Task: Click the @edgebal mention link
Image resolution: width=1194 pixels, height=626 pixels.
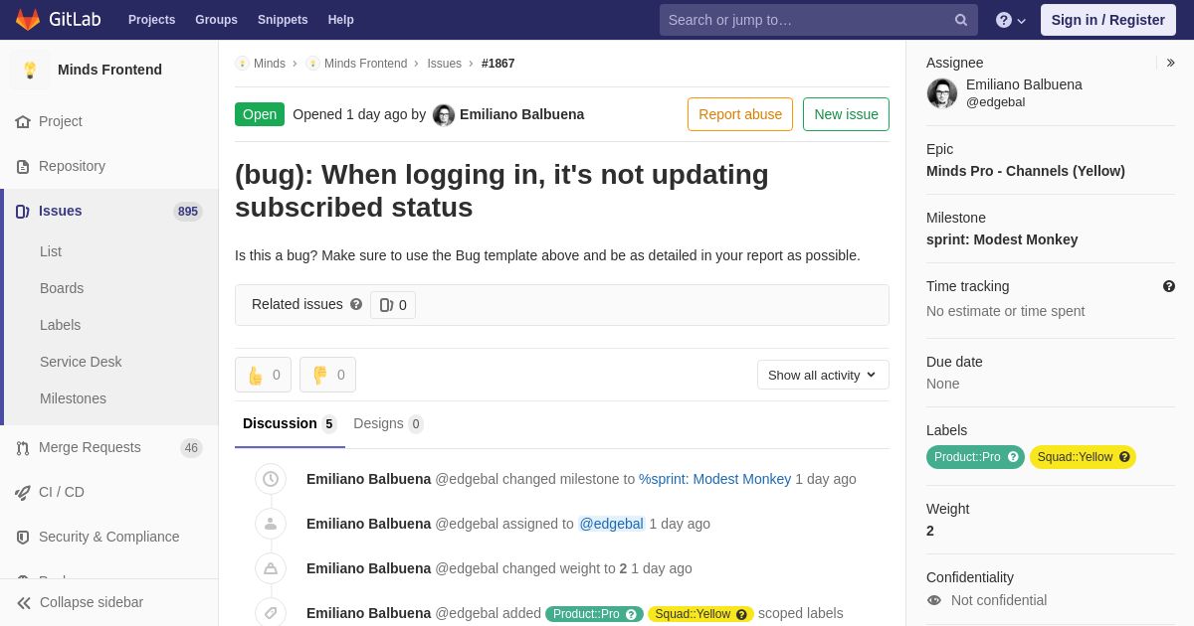Action: pyautogui.click(x=612, y=524)
